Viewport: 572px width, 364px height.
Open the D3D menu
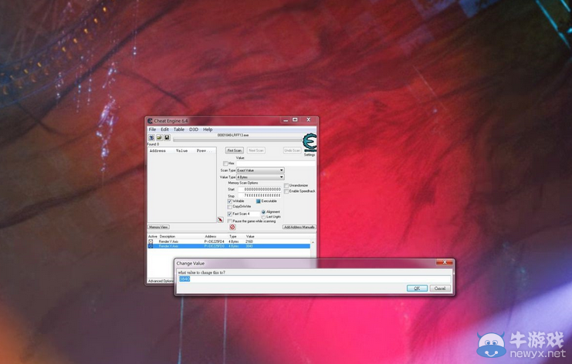[x=193, y=130]
